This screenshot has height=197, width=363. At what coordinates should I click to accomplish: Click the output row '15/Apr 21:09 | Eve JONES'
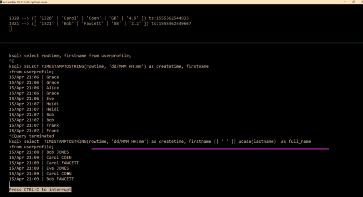pyautogui.click(x=39, y=168)
